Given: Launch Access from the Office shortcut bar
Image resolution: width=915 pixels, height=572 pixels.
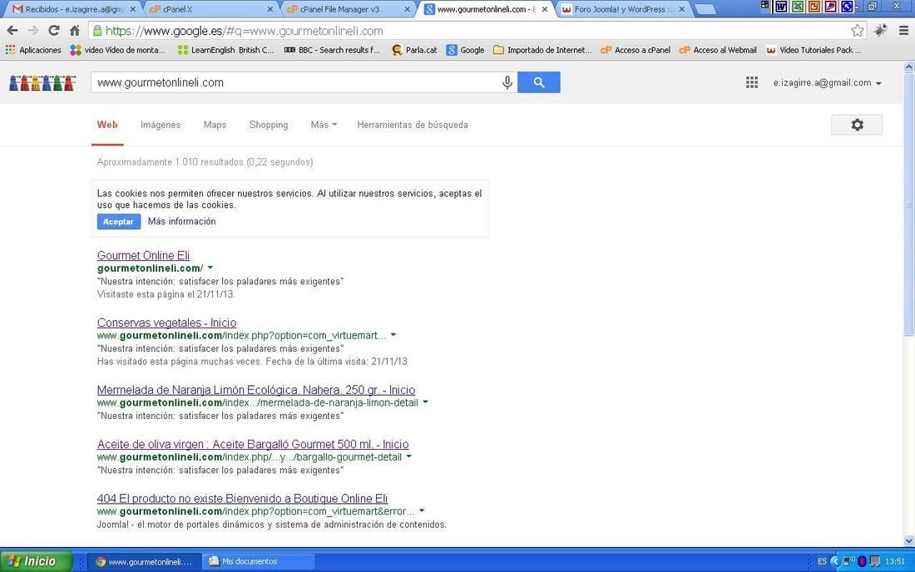Looking at the screenshot, I should coord(830,7).
